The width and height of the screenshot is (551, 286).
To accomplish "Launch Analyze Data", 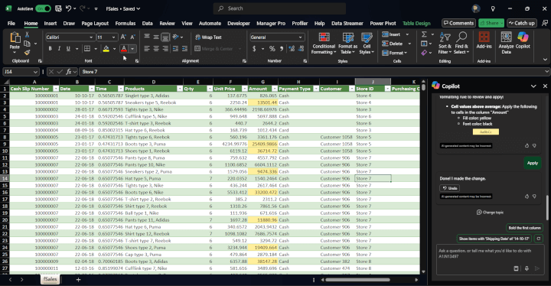I will (506, 42).
